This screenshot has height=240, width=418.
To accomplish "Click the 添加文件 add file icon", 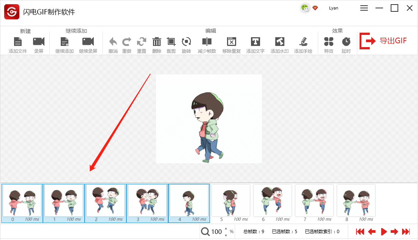I will pos(18,42).
